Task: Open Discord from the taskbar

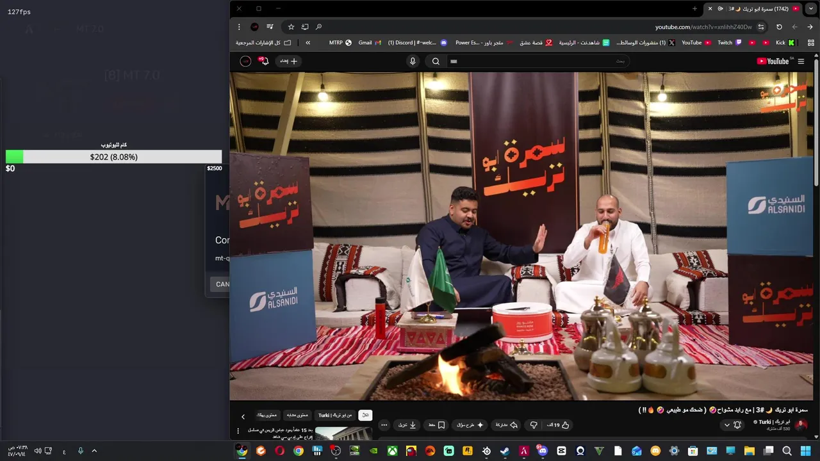Action: [543, 451]
